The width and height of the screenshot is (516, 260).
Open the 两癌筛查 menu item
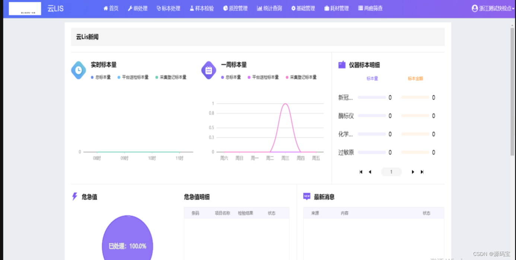pyautogui.click(x=370, y=8)
